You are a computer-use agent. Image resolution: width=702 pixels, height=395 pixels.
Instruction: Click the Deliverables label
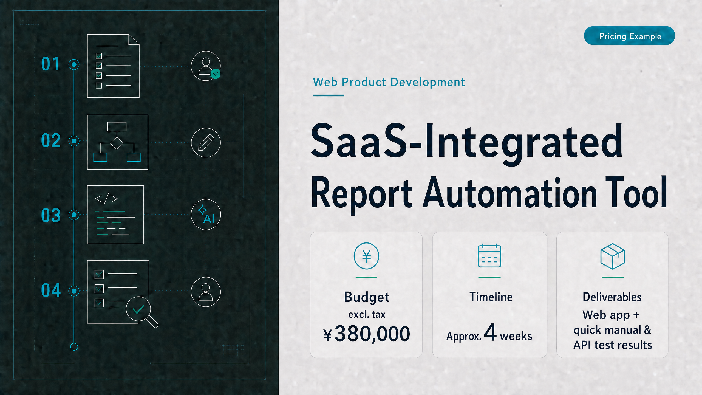[612, 297]
